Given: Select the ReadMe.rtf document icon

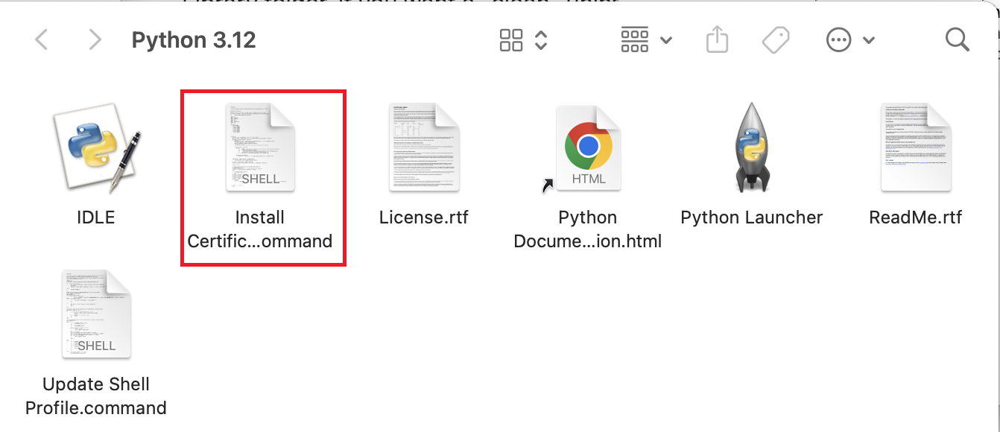Looking at the screenshot, I should [915, 148].
